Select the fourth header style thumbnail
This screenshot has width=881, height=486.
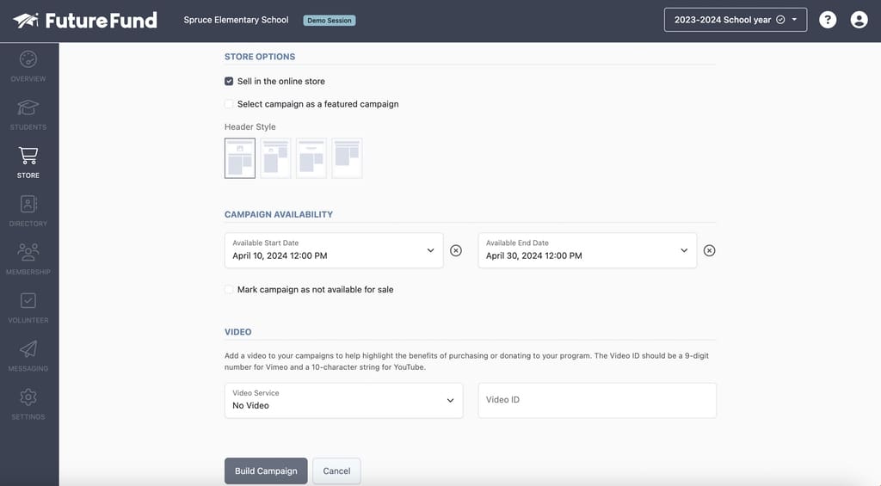[x=347, y=158]
